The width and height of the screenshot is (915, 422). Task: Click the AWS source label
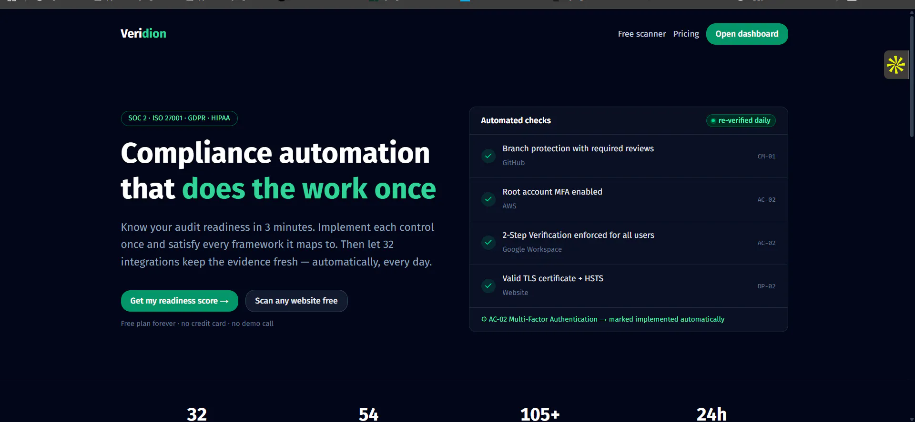point(509,206)
